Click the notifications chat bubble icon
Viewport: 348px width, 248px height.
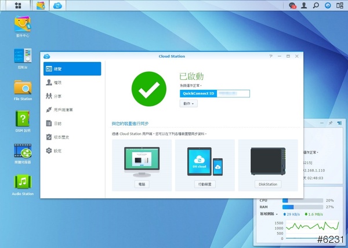click(x=293, y=5)
